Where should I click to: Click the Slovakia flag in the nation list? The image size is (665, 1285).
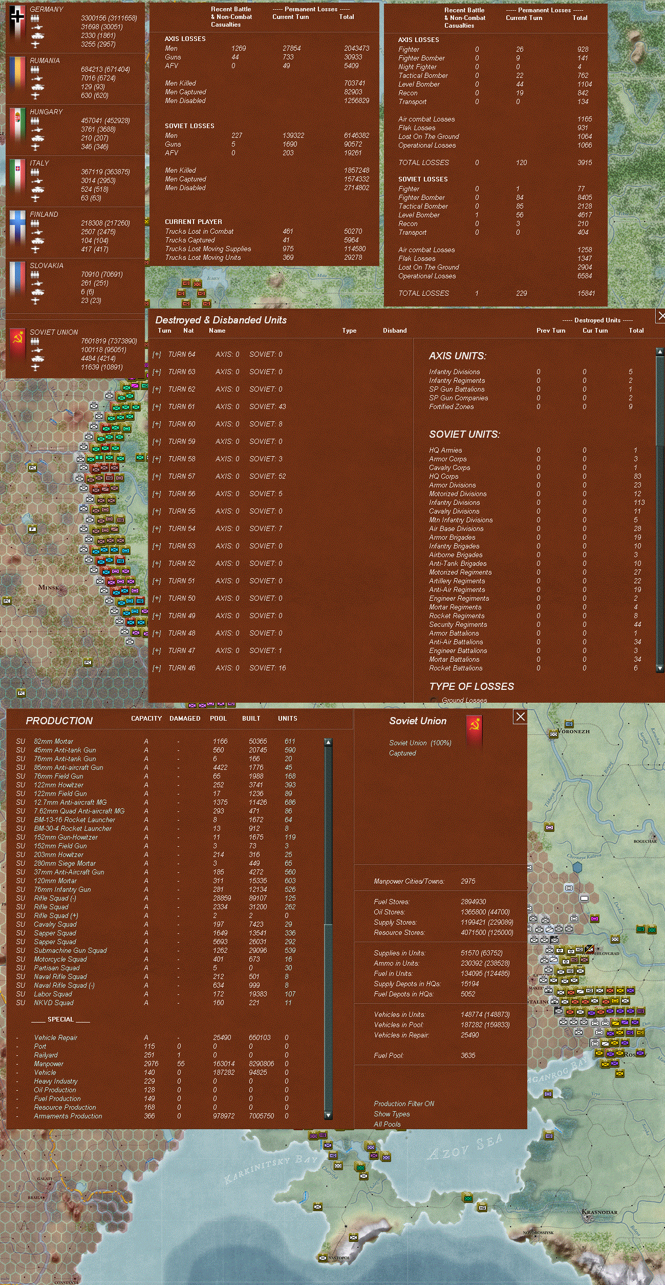pos(17,279)
